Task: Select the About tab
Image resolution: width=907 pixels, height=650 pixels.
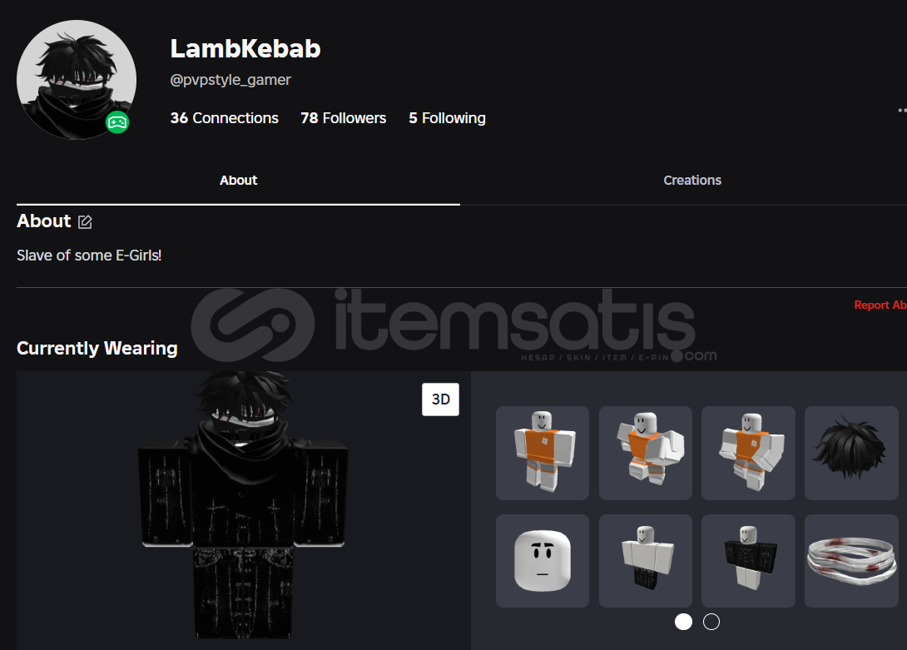Action: (x=238, y=180)
